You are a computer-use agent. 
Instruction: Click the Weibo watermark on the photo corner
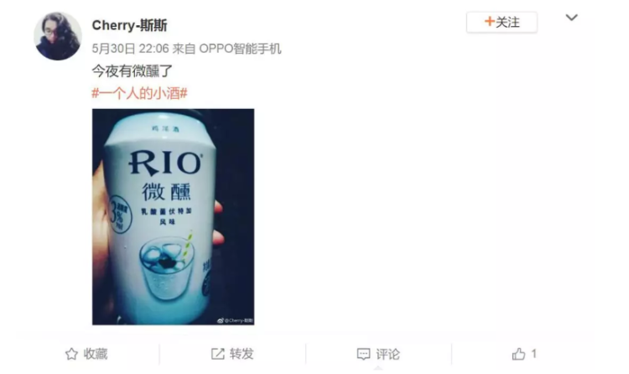(x=235, y=320)
